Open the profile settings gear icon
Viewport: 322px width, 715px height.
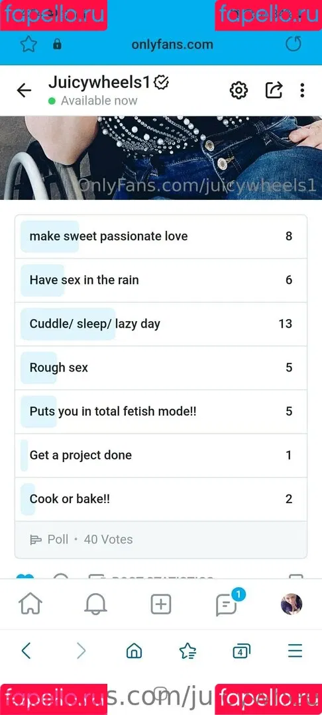(238, 90)
